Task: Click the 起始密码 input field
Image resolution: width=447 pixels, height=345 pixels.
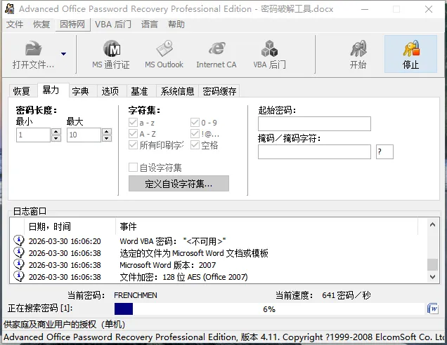Action: coord(314,123)
